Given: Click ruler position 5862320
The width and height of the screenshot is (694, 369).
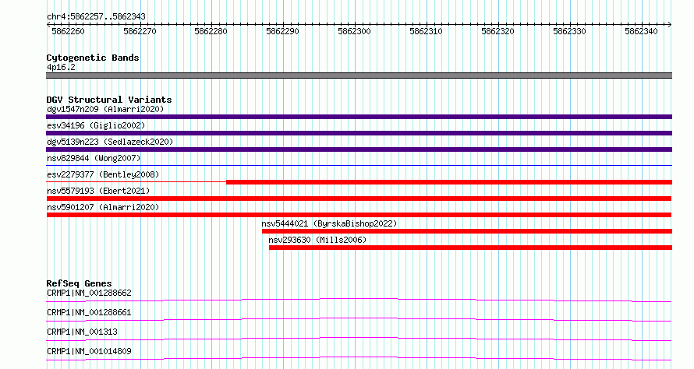Looking at the screenshot, I should [x=498, y=31].
